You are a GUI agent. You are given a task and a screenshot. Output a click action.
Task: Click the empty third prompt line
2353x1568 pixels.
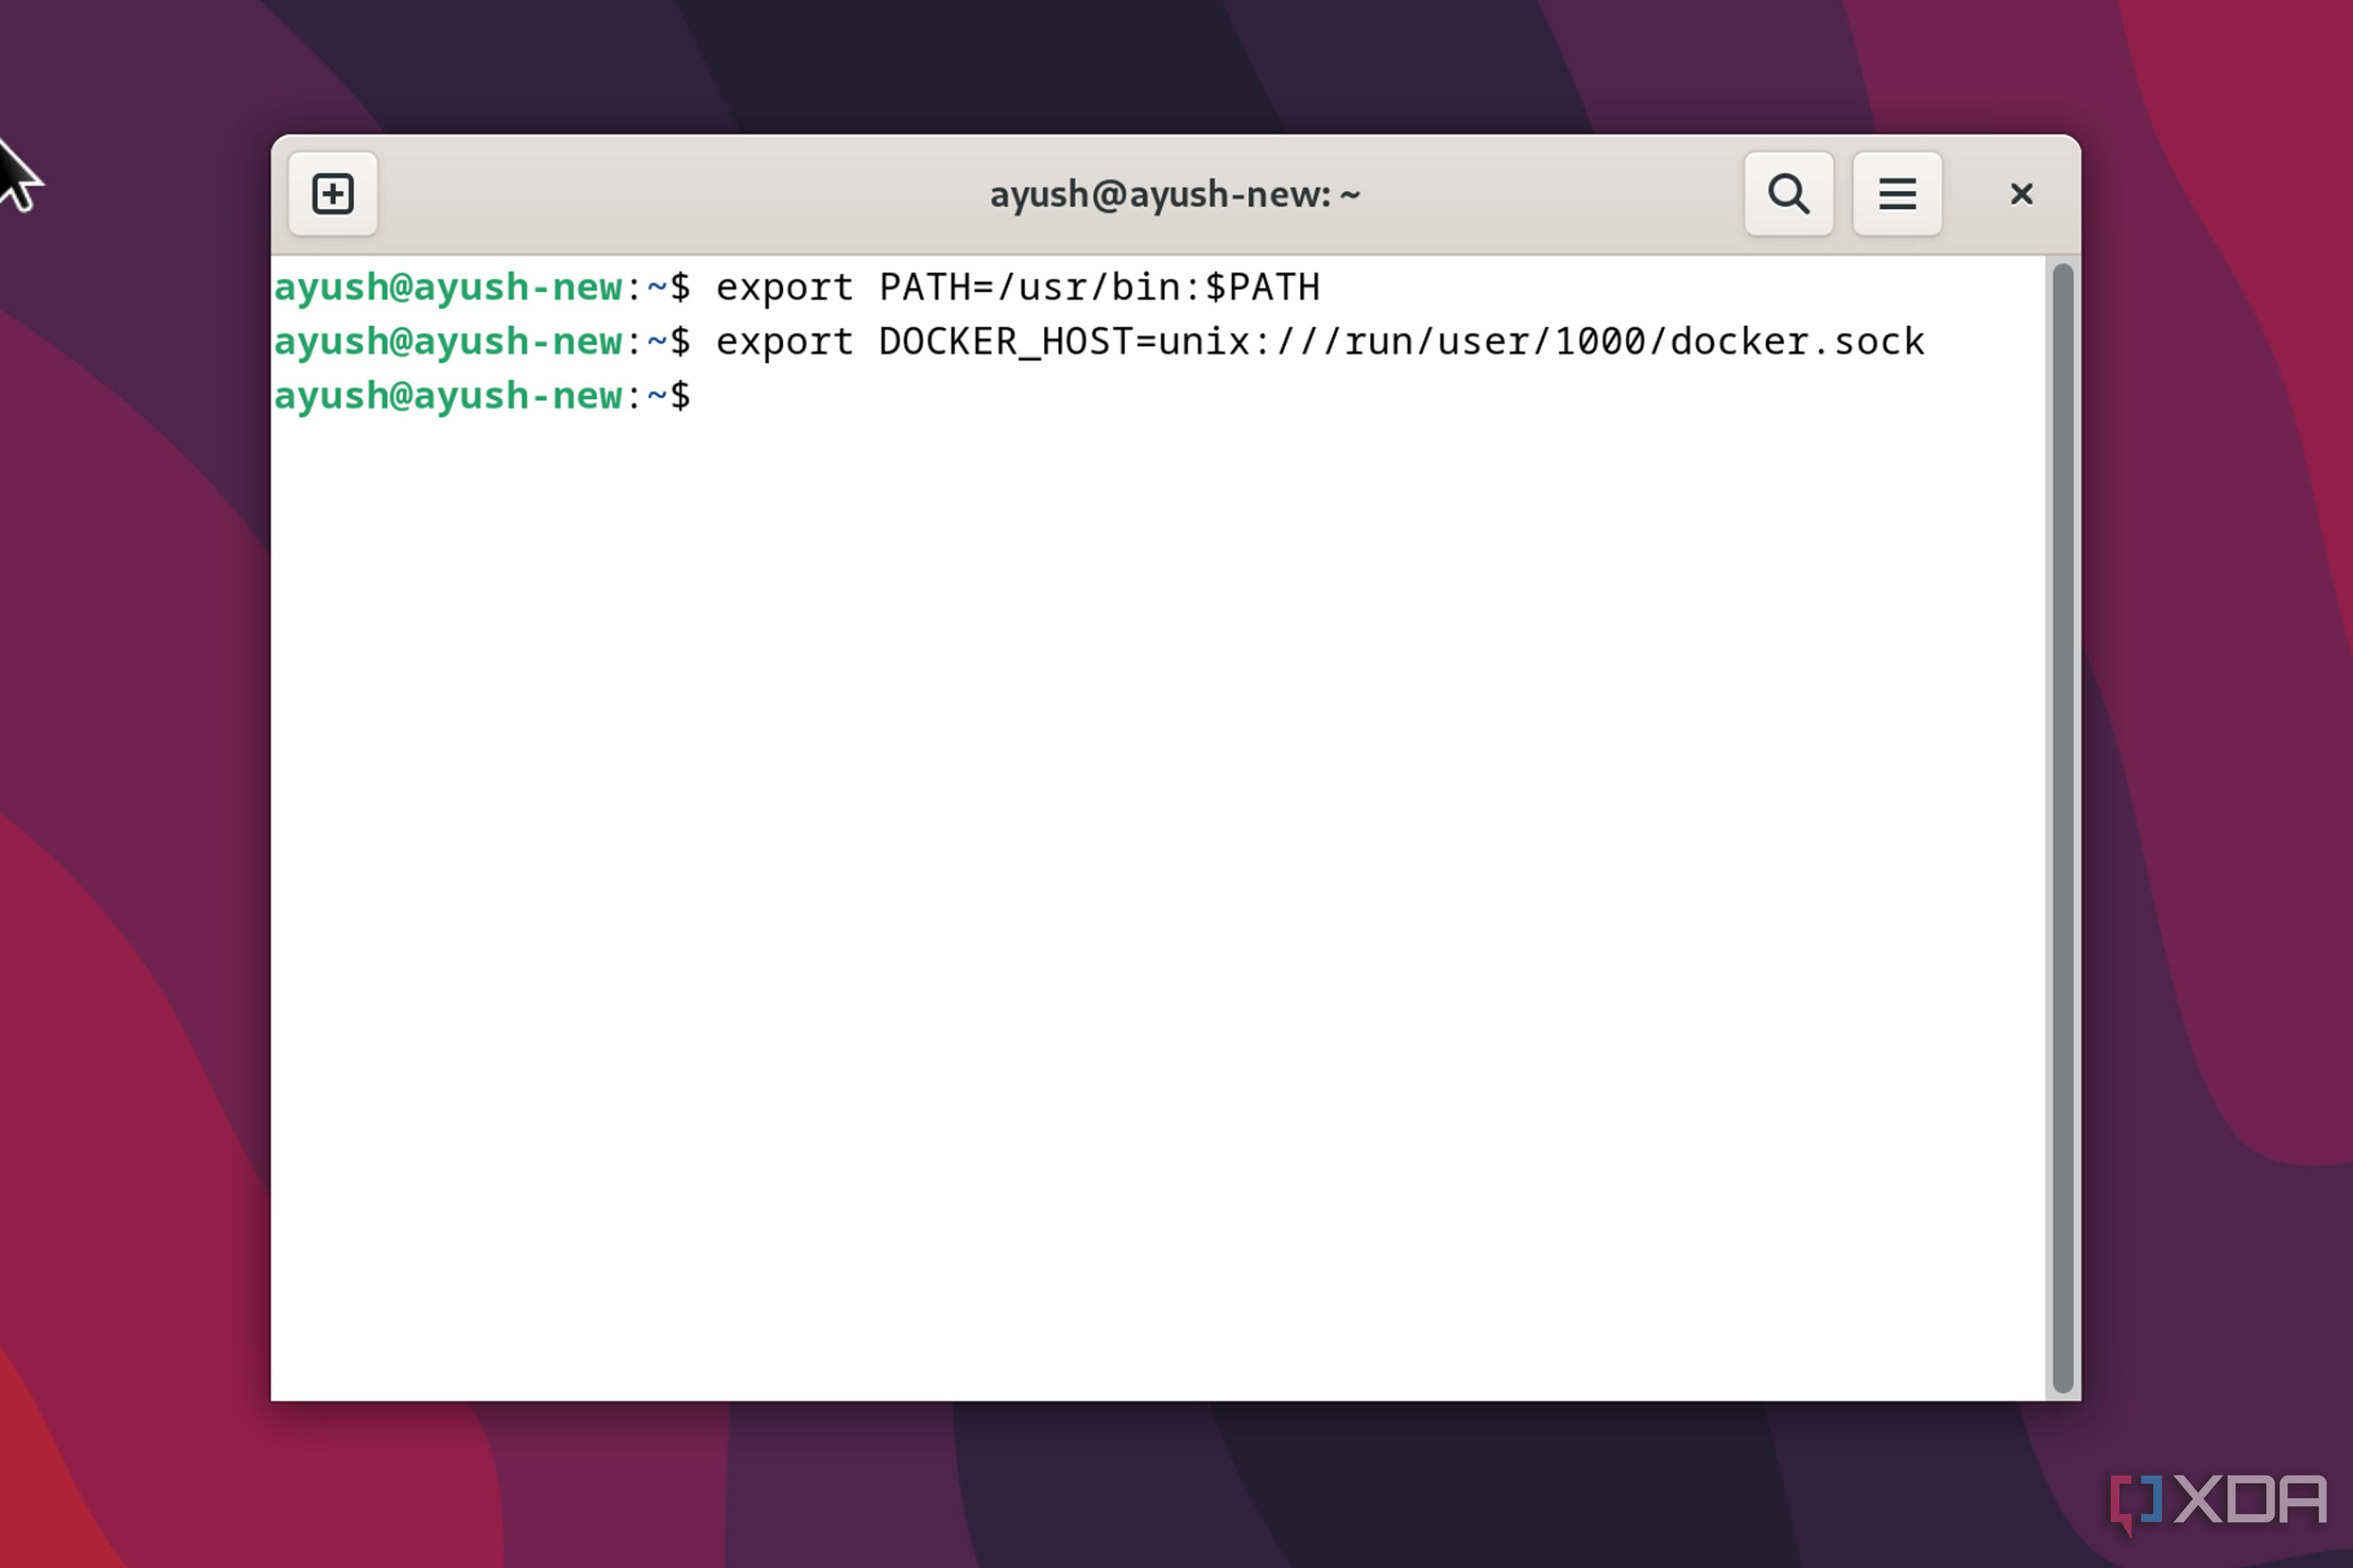pyautogui.click(x=482, y=396)
